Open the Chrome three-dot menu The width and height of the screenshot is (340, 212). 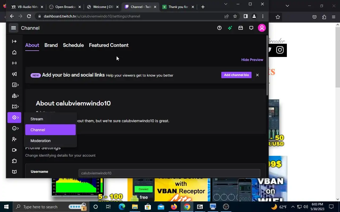click(x=263, y=16)
